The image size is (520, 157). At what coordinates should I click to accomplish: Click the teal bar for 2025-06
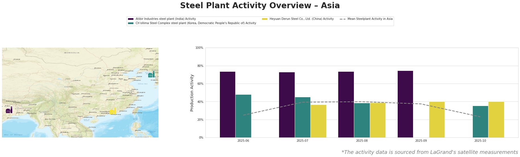(x=243, y=116)
